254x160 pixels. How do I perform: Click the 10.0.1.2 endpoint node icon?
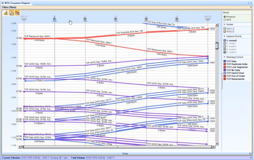(x=24, y=19)
